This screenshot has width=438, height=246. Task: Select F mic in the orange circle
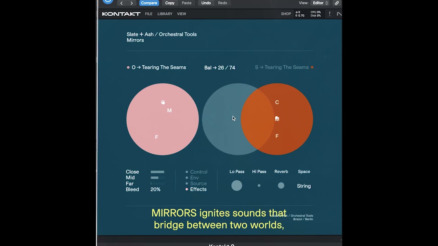point(277,136)
